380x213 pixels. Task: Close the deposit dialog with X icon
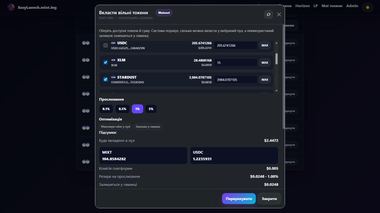point(279,14)
